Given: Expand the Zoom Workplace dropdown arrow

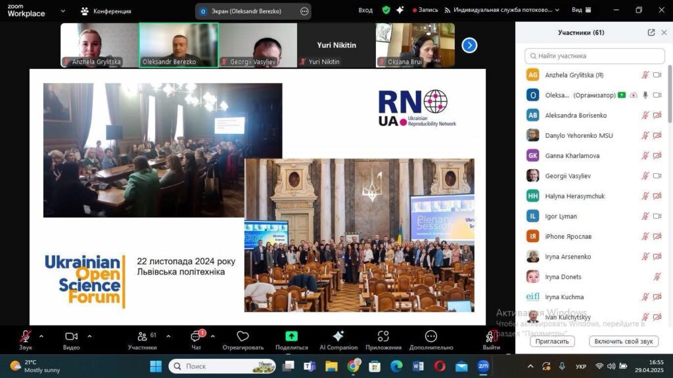Looking at the screenshot, I should (x=63, y=11).
